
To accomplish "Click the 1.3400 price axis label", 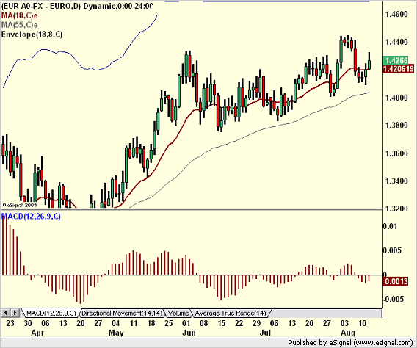I will [x=396, y=181].
